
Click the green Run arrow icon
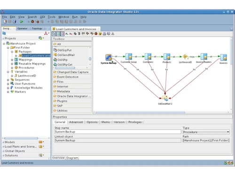coord(22,22)
